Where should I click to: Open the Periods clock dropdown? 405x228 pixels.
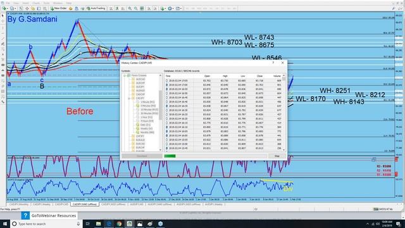click(170, 8)
